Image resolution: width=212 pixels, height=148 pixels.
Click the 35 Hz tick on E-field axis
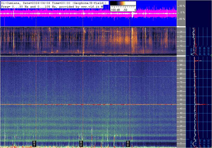(181, 118)
